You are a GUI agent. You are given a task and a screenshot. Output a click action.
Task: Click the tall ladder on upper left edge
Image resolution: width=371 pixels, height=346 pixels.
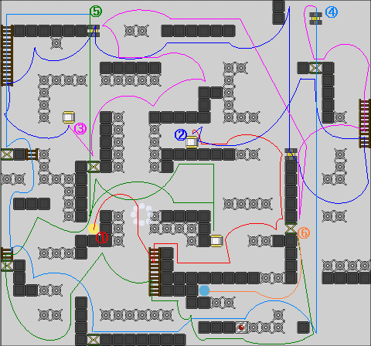pos(7,56)
